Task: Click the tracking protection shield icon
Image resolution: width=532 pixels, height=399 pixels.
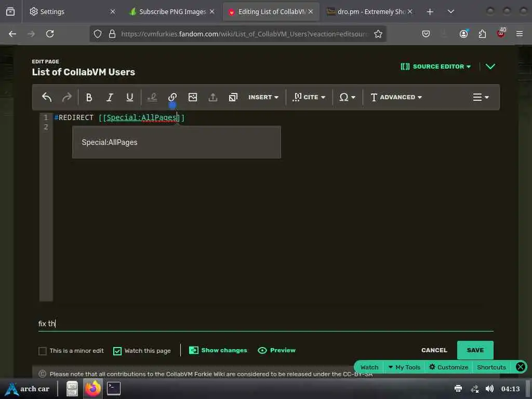Action: coord(98,34)
